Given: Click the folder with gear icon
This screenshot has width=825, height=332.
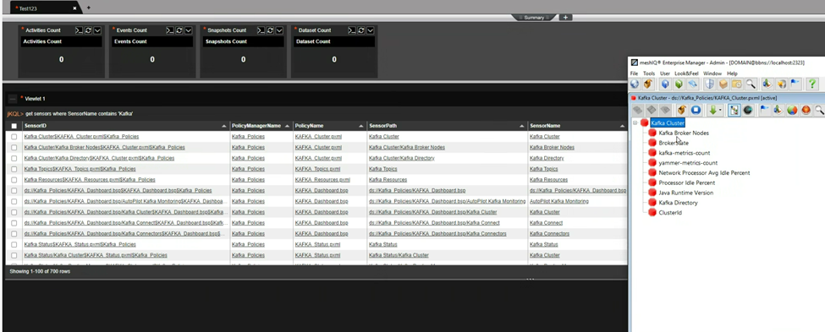Looking at the screenshot, I should point(737,84).
